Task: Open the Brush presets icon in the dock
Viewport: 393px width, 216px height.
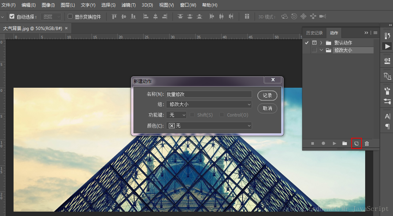Action: 387,91
